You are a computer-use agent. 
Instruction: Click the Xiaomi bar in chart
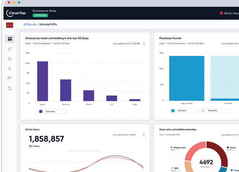pyautogui.click(x=89, y=96)
